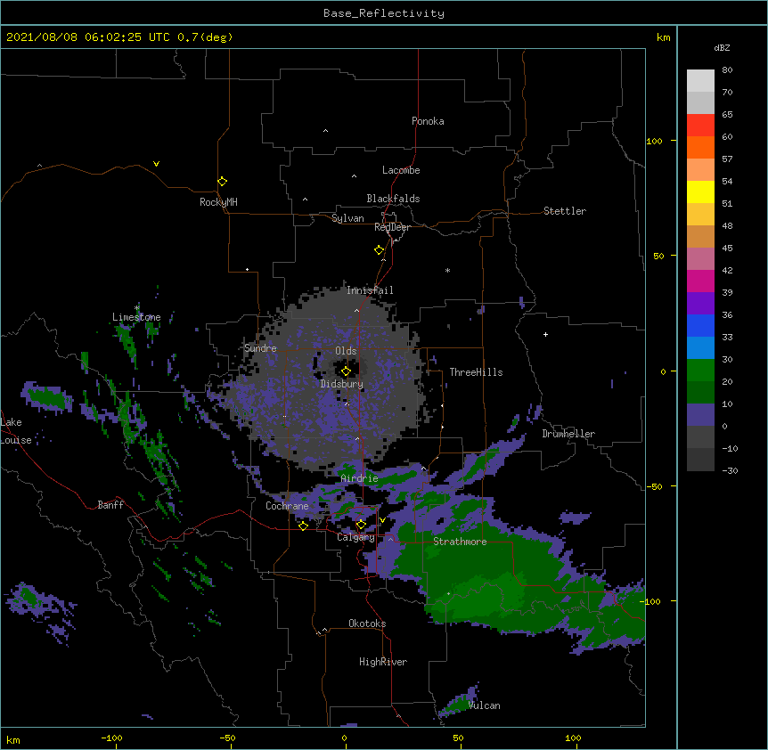Screen dimensions: 768x750
Task: Pick the magenta 42-39 dBZ legend swatch
Action: (700, 281)
